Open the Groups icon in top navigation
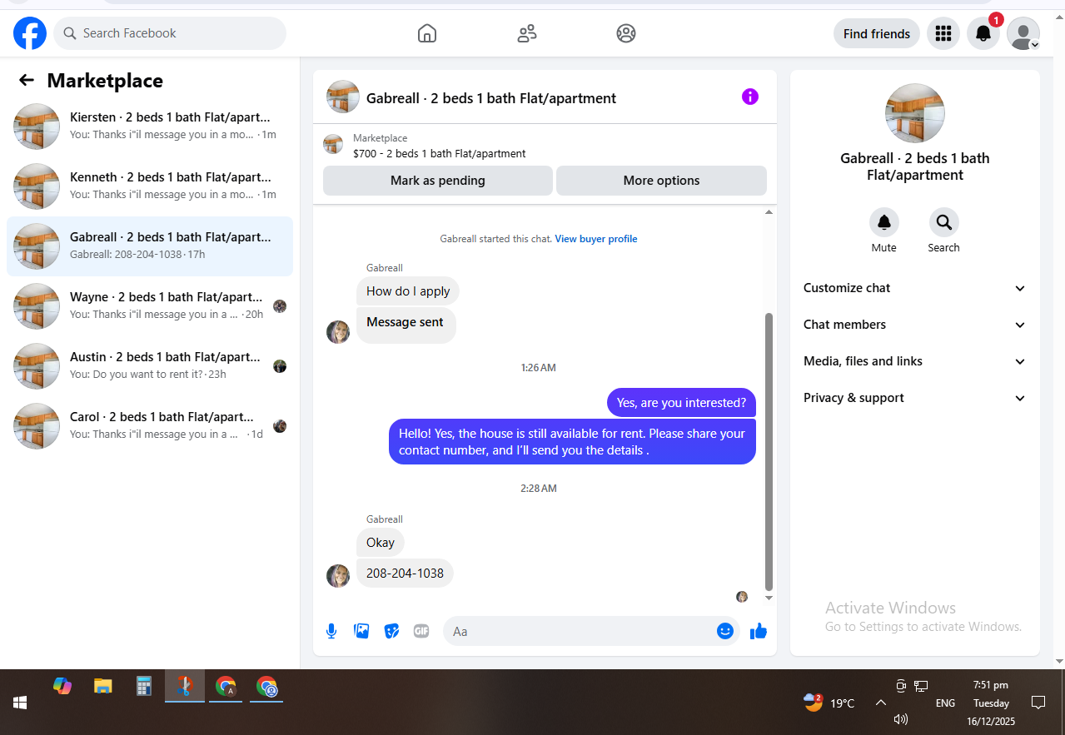Image resolution: width=1065 pixels, height=735 pixels. coord(626,33)
